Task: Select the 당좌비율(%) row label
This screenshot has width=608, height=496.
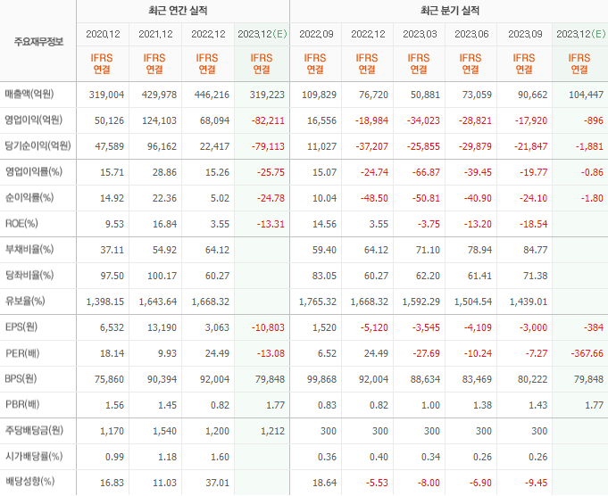Action: [x=29, y=276]
